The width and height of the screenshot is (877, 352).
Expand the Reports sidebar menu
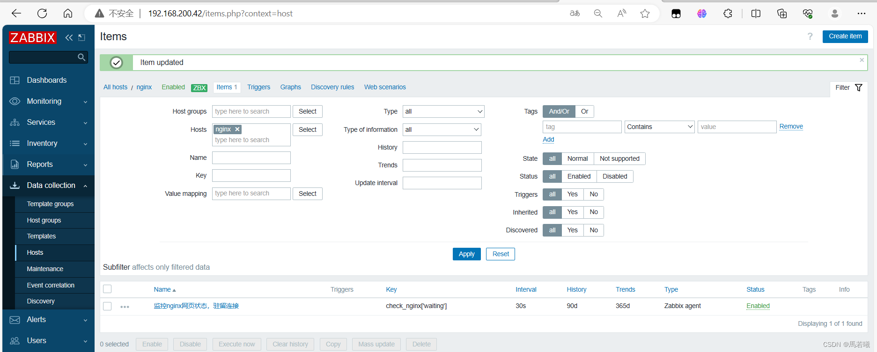pyautogui.click(x=49, y=165)
